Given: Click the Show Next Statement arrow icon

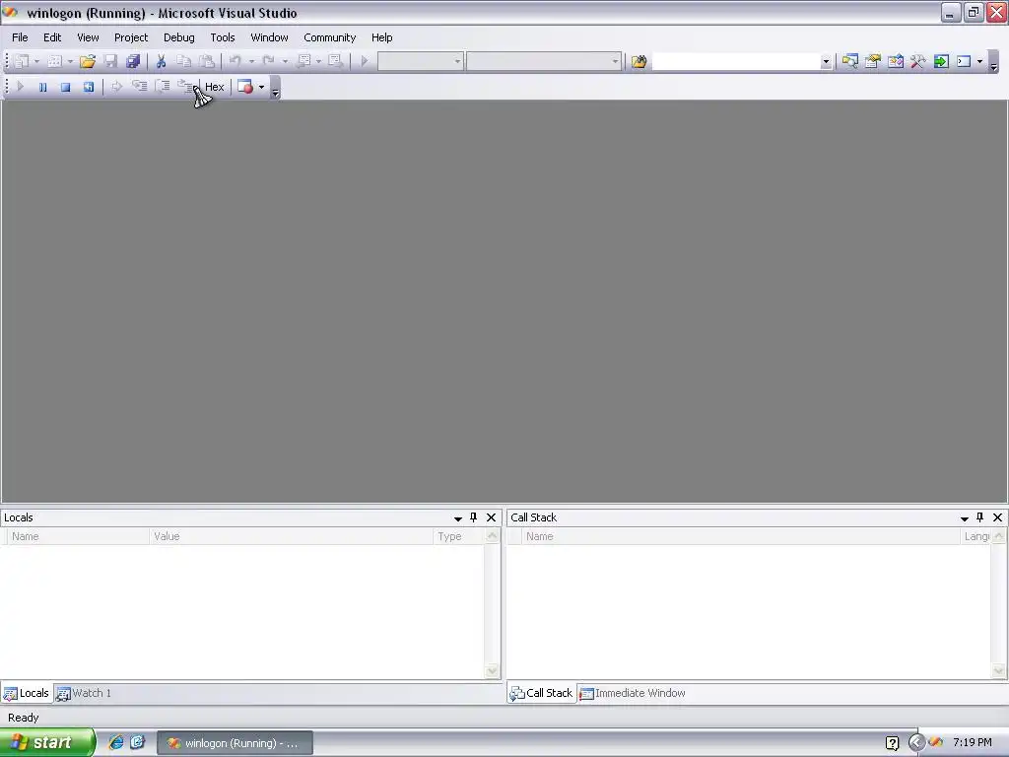Looking at the screenshot, I should coord(116,87).
